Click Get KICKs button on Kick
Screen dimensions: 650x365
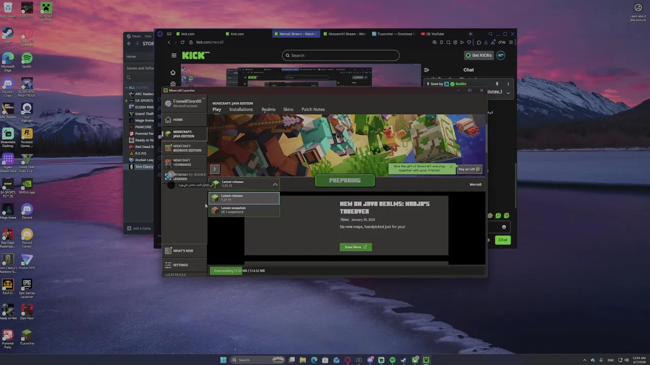click(478, 55)
